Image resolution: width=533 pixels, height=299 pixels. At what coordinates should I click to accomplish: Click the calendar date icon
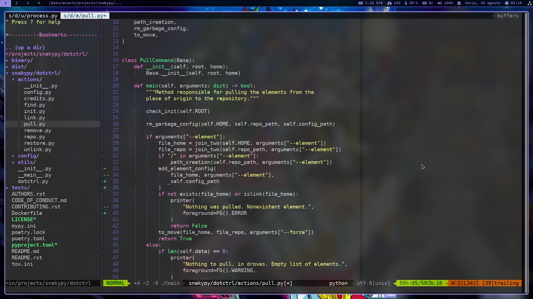459,3
